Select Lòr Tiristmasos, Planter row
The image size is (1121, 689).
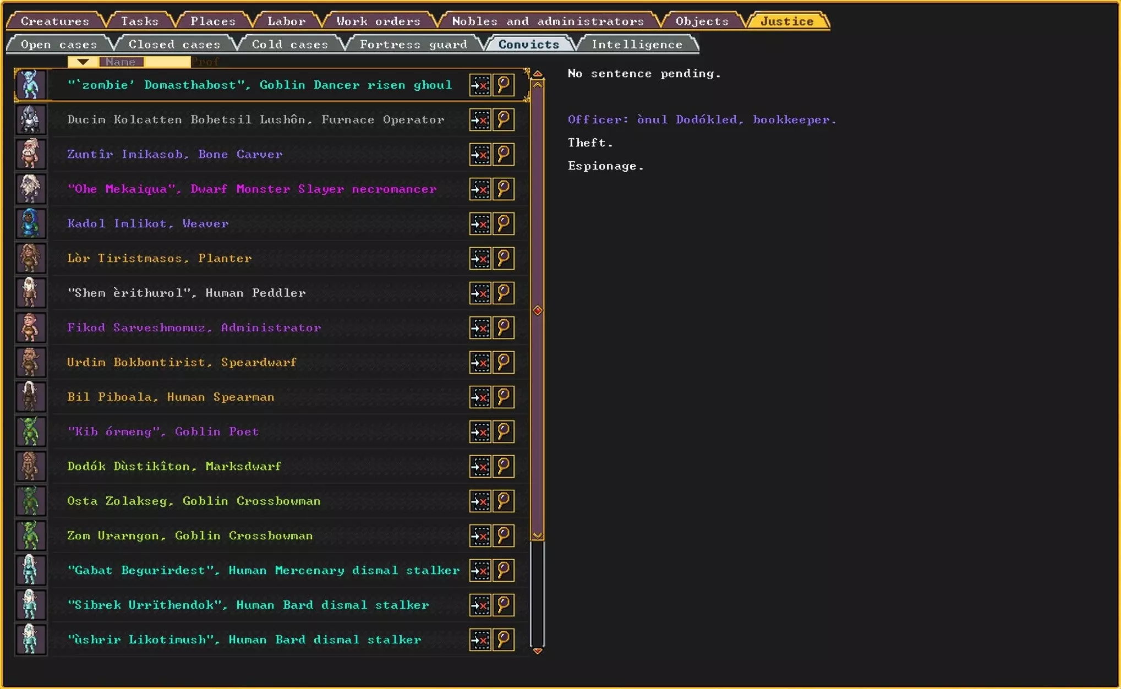159,259
